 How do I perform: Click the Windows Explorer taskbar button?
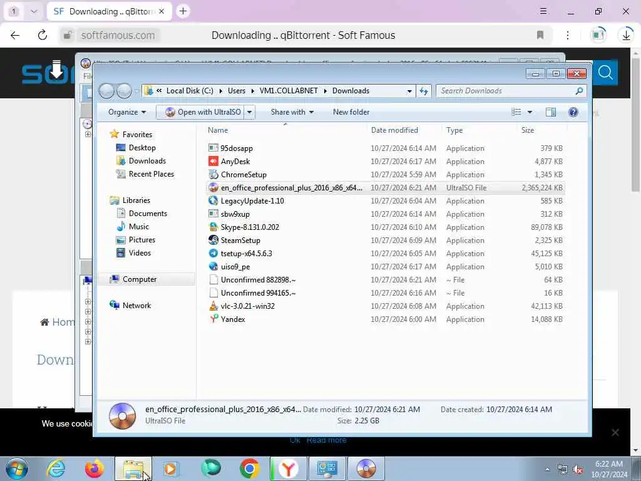[x=133, y=468]
